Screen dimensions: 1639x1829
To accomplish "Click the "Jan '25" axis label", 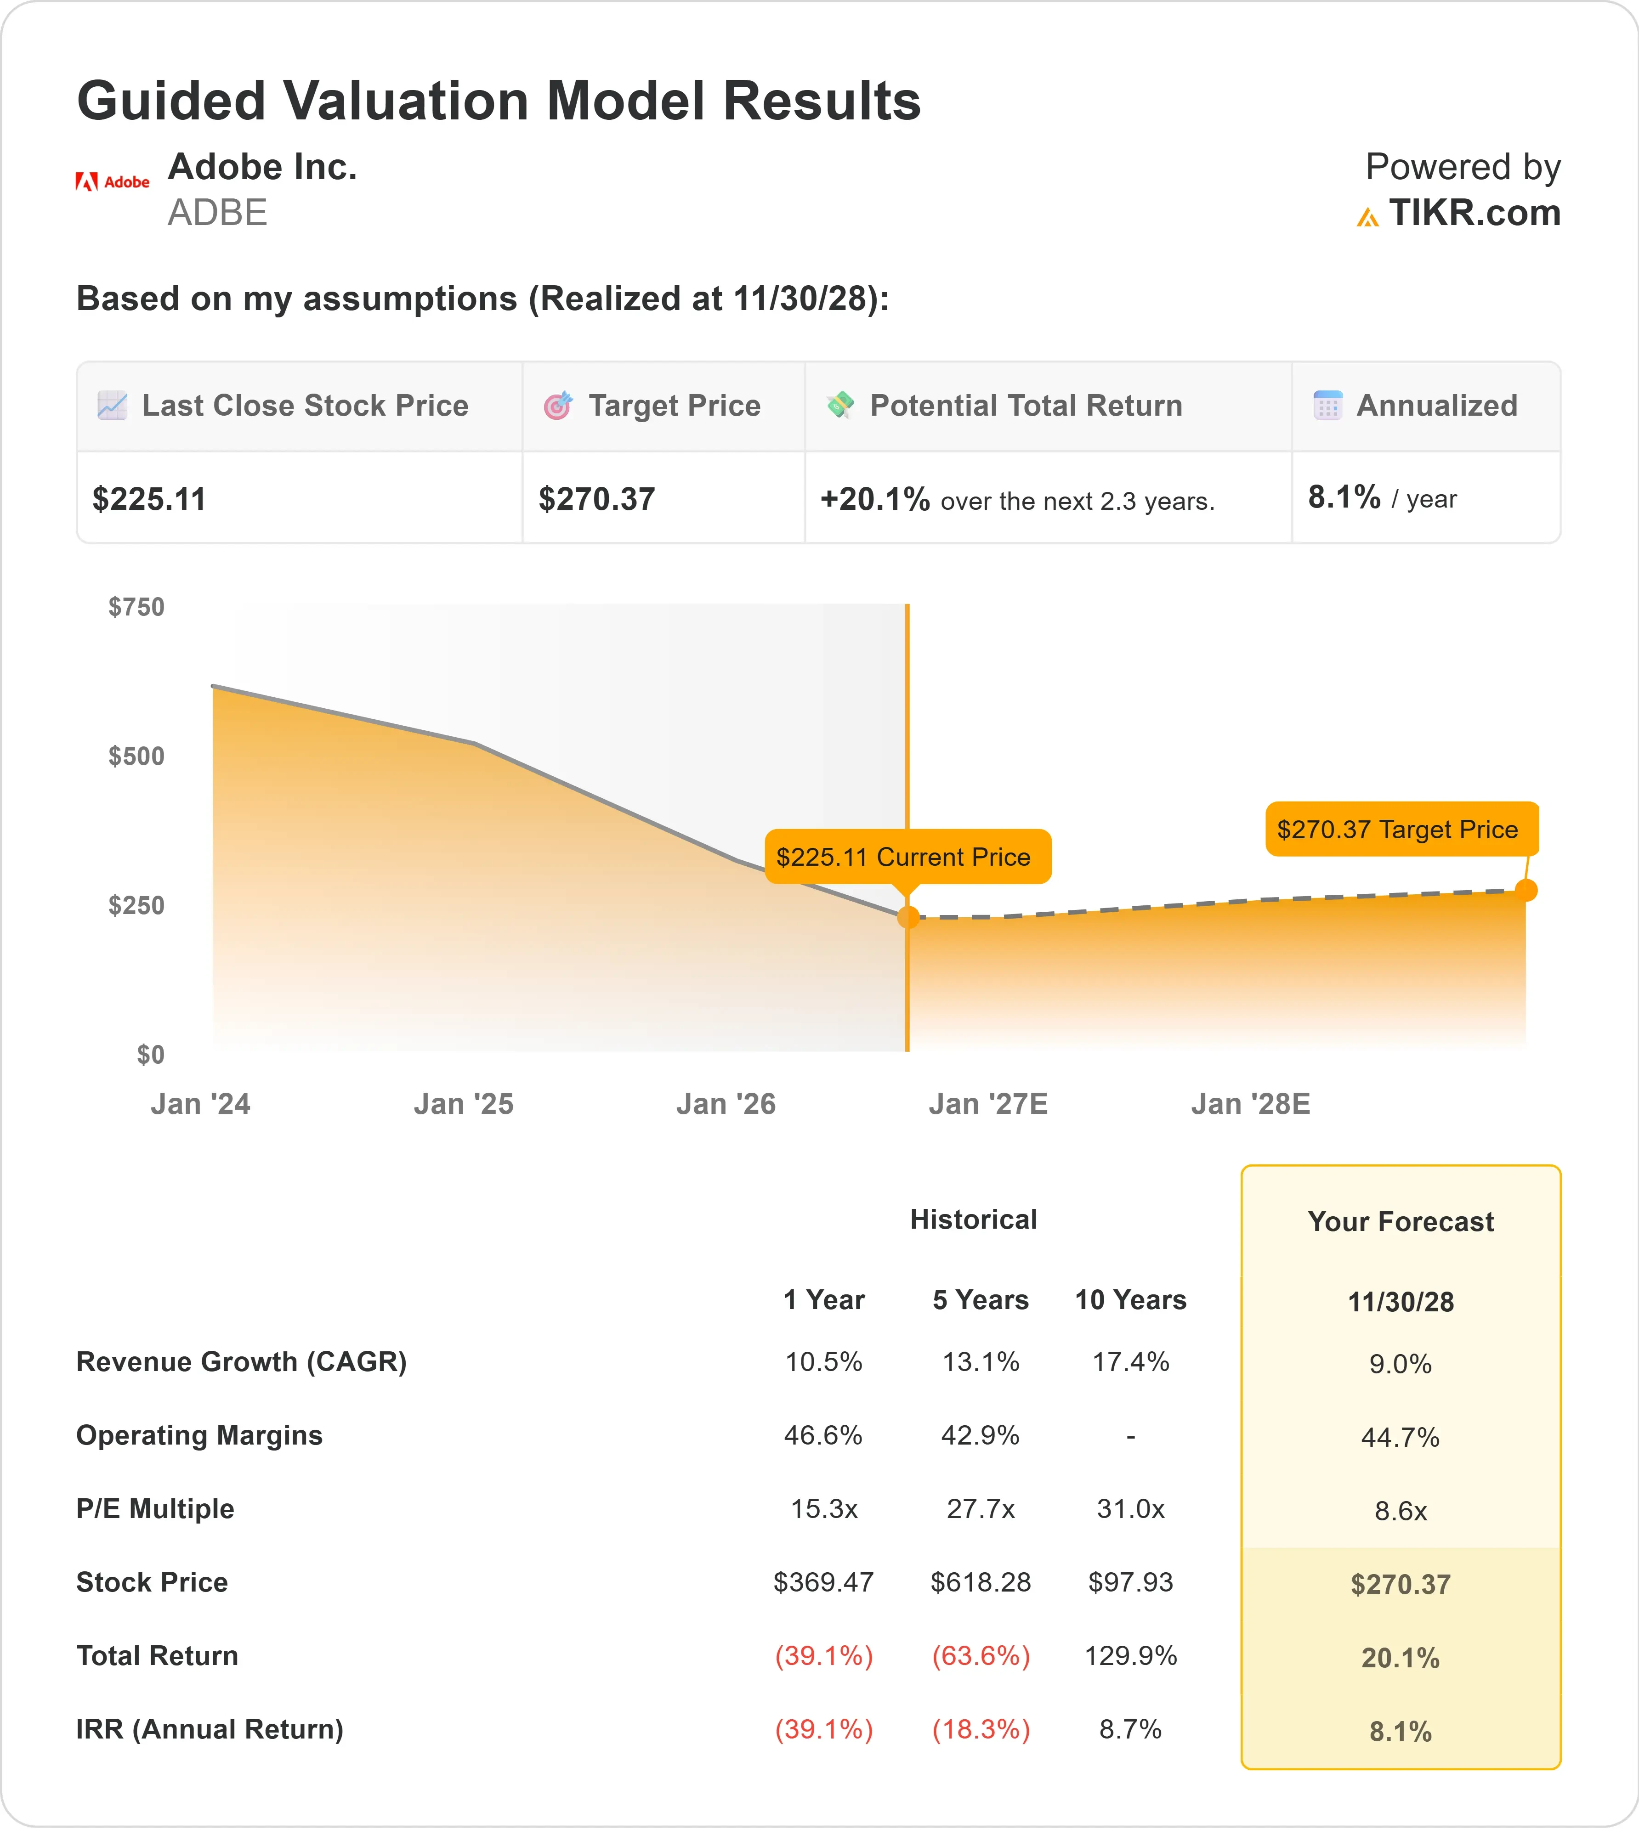I will 464,1104.
